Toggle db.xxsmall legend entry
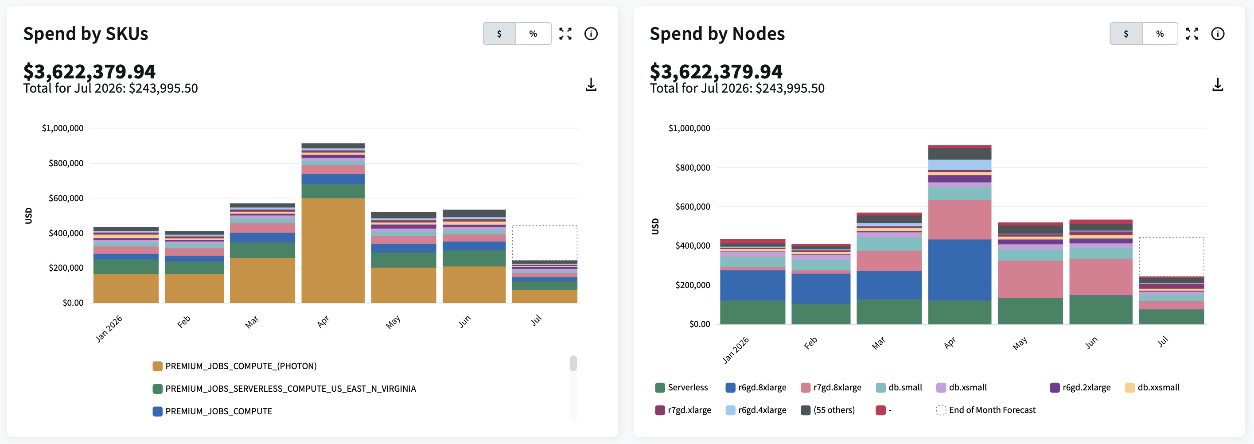 pos(1152,388)
